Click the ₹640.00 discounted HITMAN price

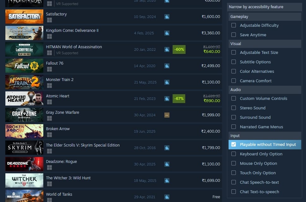(212, 52)
